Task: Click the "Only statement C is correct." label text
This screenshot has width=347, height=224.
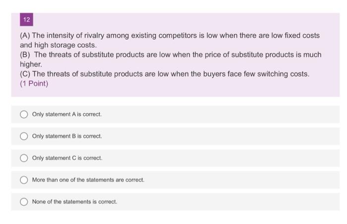Action: [x=67, y=158]
